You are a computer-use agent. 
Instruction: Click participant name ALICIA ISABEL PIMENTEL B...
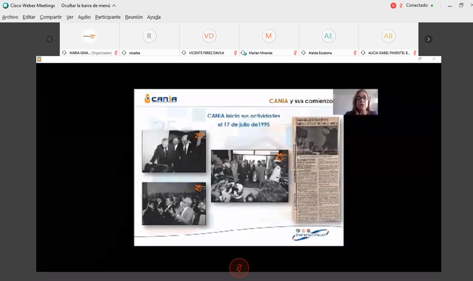point(389,53)
